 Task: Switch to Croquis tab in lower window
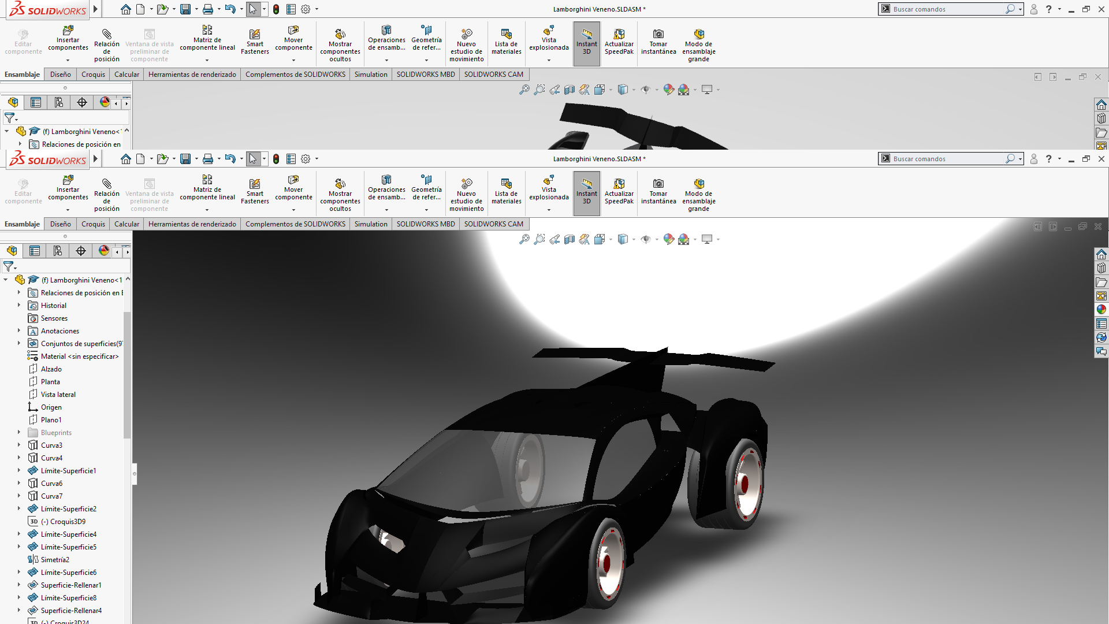click(x=94, y=224)
